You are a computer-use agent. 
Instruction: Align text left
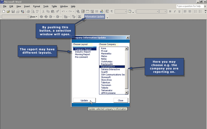pos(185,11)
